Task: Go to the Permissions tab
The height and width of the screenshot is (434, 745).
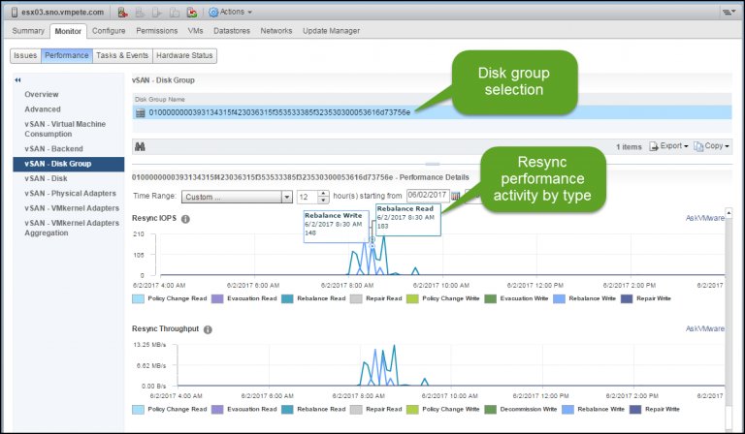Action: pyautogui.click(x=157, y=31)
